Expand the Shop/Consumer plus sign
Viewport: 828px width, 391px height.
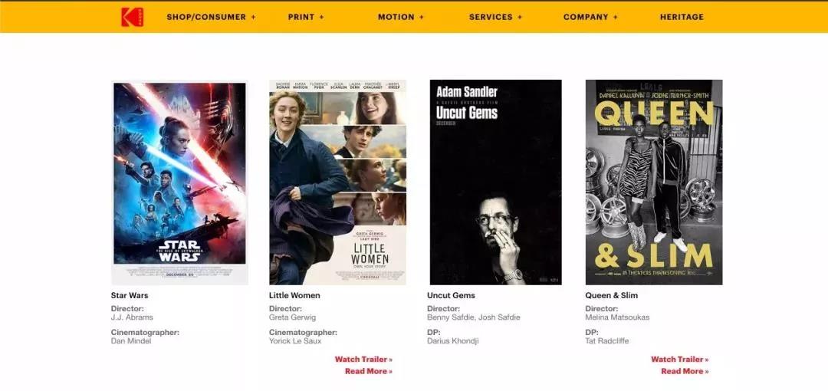click(x=254, y=17)
